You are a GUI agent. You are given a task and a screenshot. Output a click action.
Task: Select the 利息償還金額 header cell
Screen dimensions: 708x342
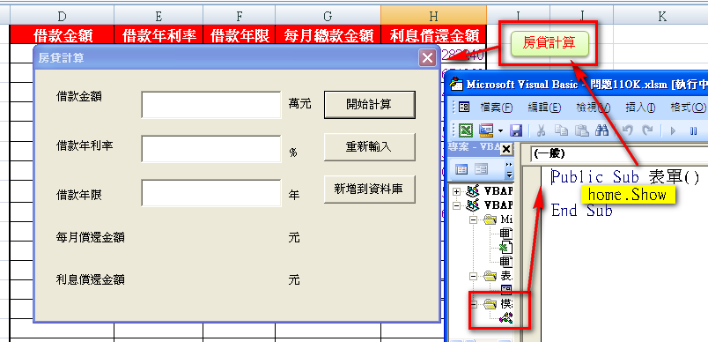tap(433, 34)
